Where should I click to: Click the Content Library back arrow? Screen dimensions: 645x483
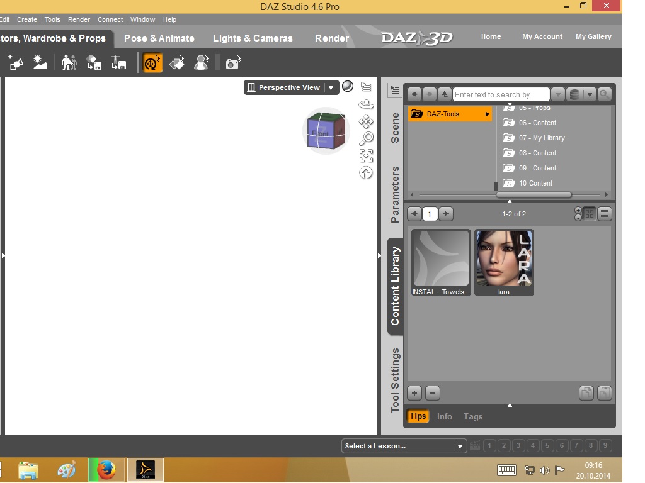click(x=414, y=94)
